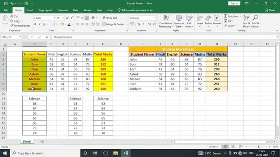Click the Clear eraser button
280x157 pixels.
pyautogui.click(x=230, y=26)
